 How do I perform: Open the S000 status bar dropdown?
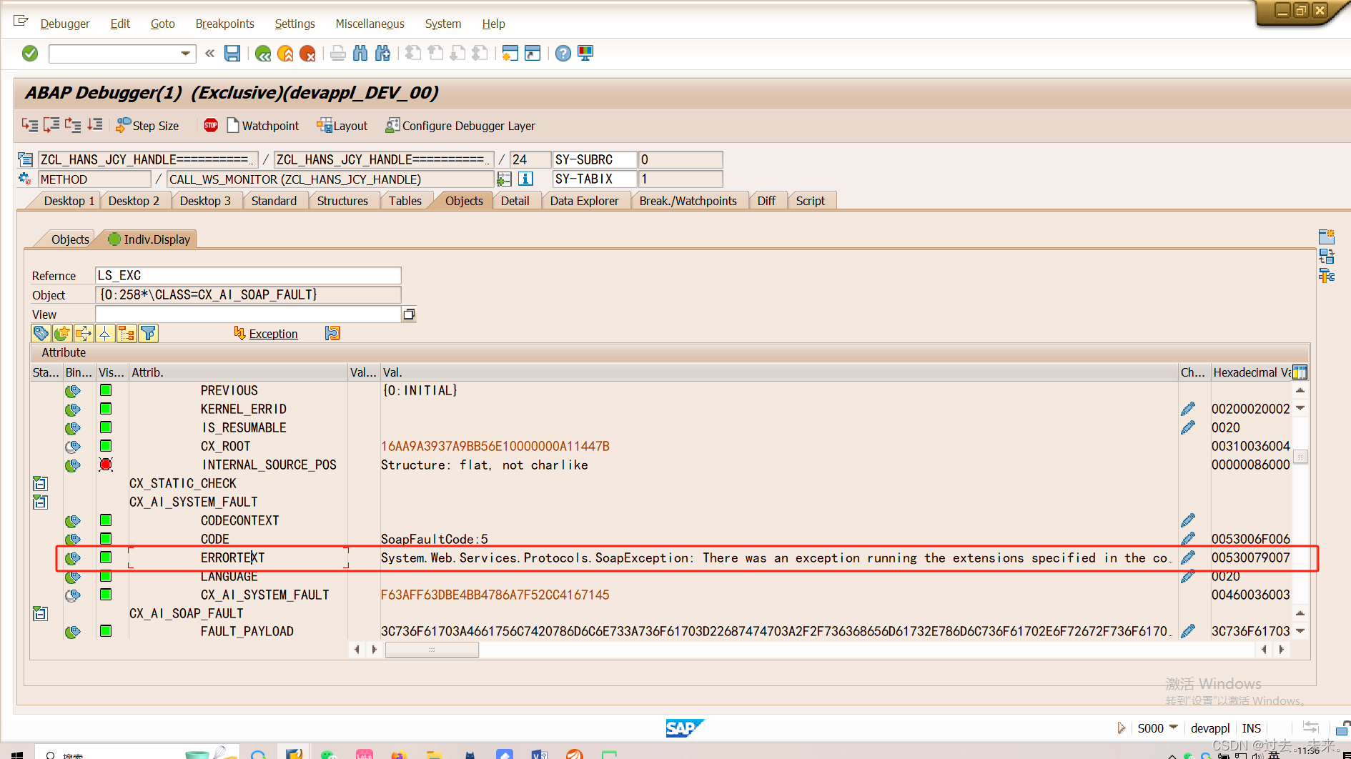coord(1174,728)
